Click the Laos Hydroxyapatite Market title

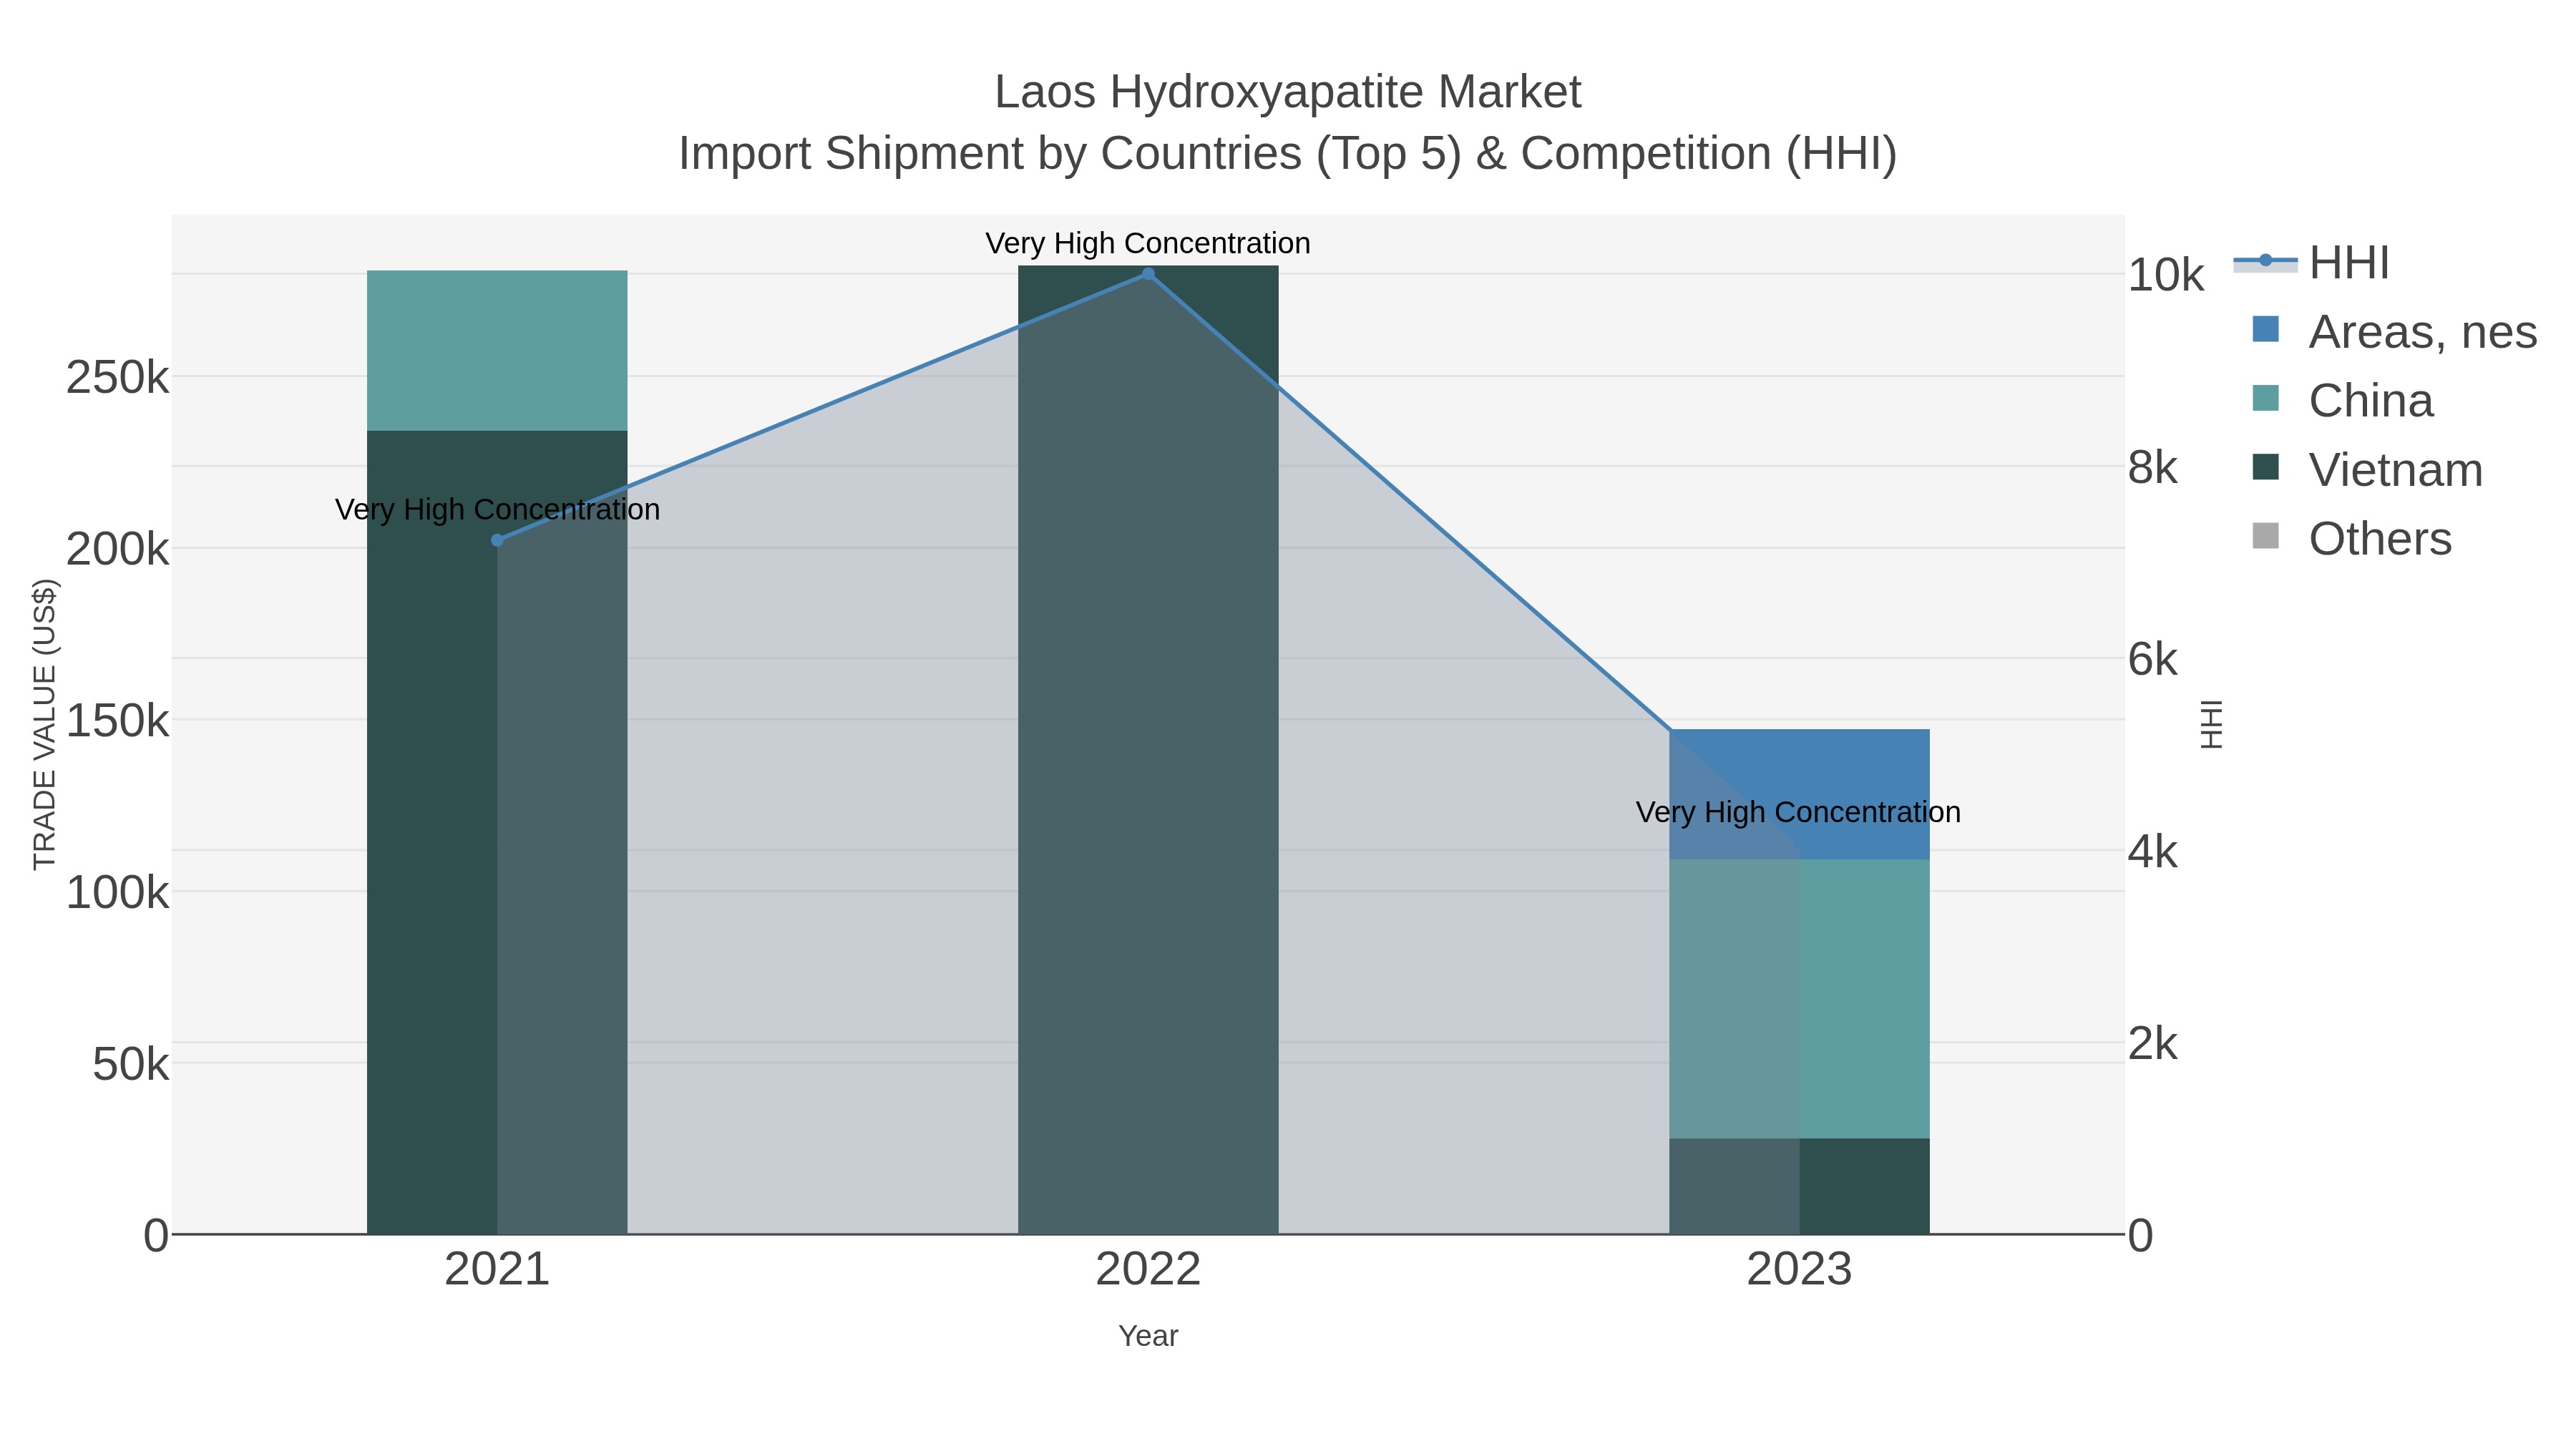point(1288,92)
